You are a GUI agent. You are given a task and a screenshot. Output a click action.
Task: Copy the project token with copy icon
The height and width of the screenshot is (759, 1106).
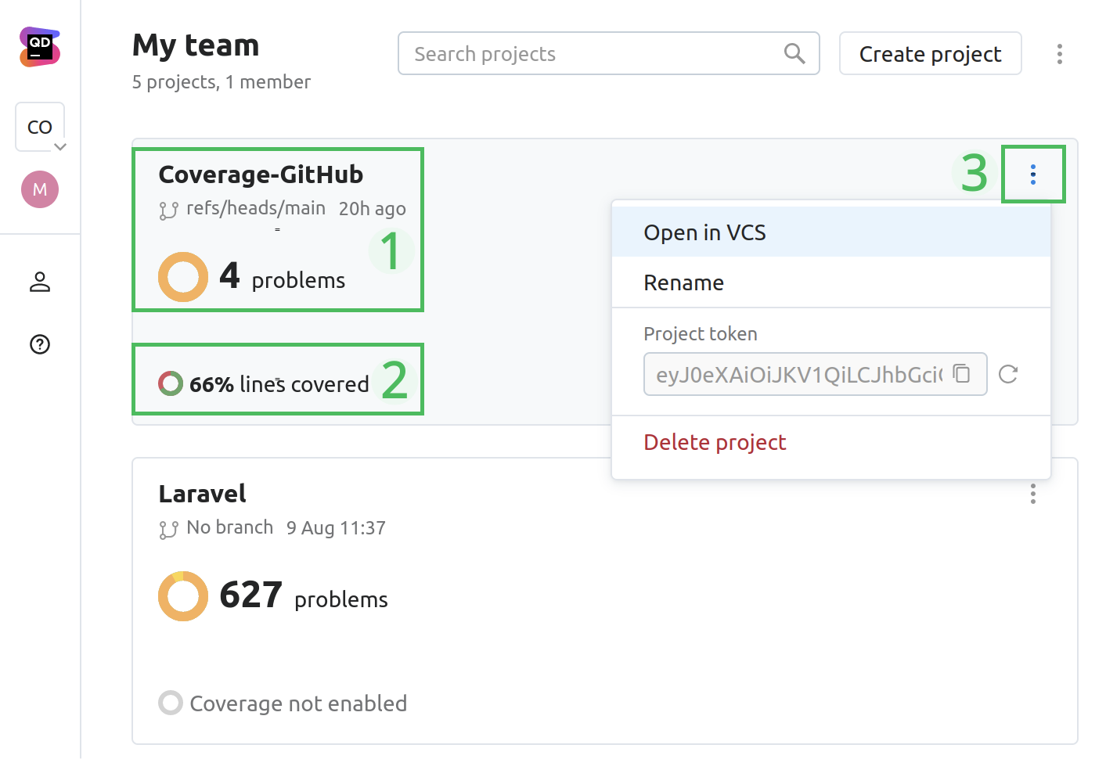tap(962, 374)
